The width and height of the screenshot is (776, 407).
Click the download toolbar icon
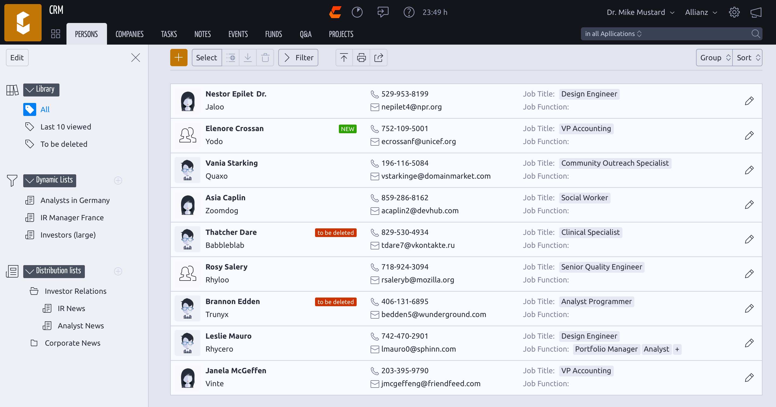[247, 58]
